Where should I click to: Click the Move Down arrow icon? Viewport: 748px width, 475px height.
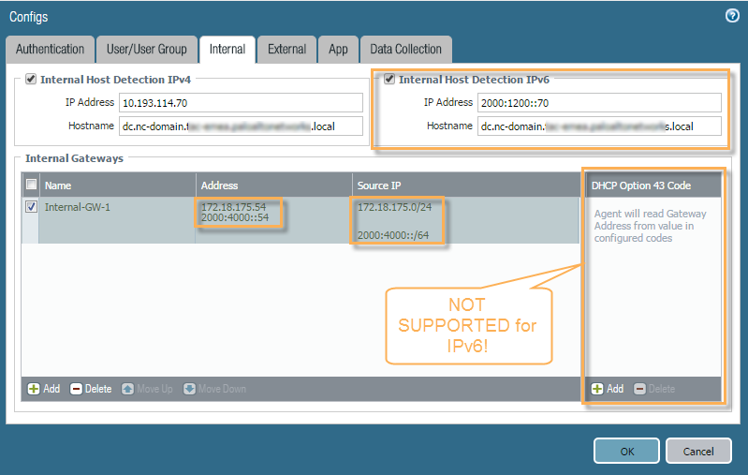tap(190, 389)
